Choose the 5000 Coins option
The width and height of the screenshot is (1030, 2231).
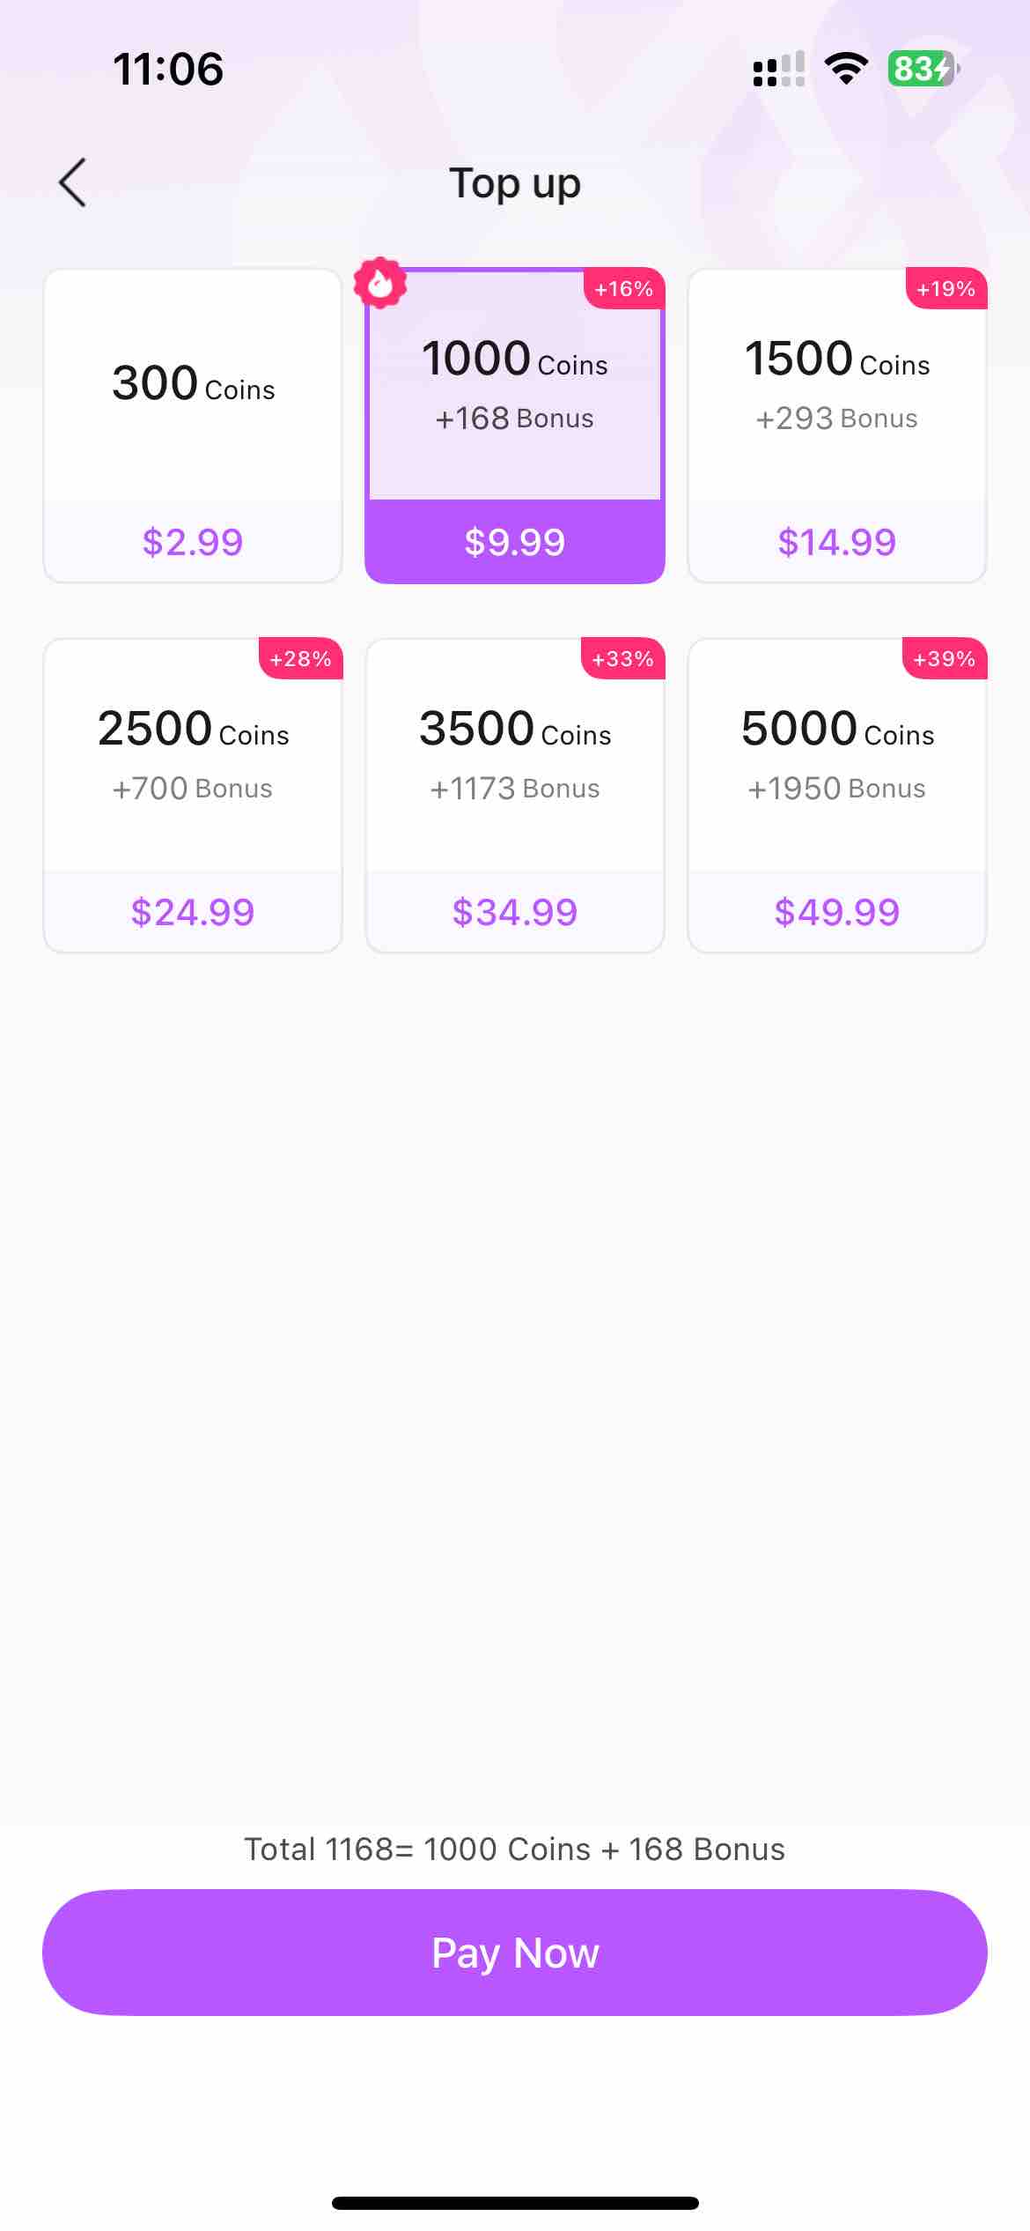[x=837, y=796]
